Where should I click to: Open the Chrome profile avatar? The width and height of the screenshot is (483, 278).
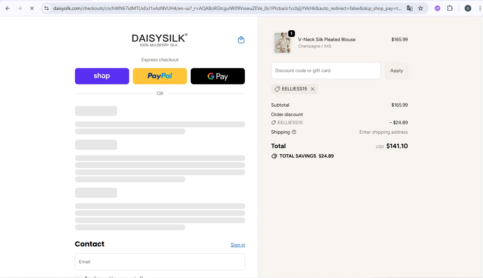(x=468, y=8)
